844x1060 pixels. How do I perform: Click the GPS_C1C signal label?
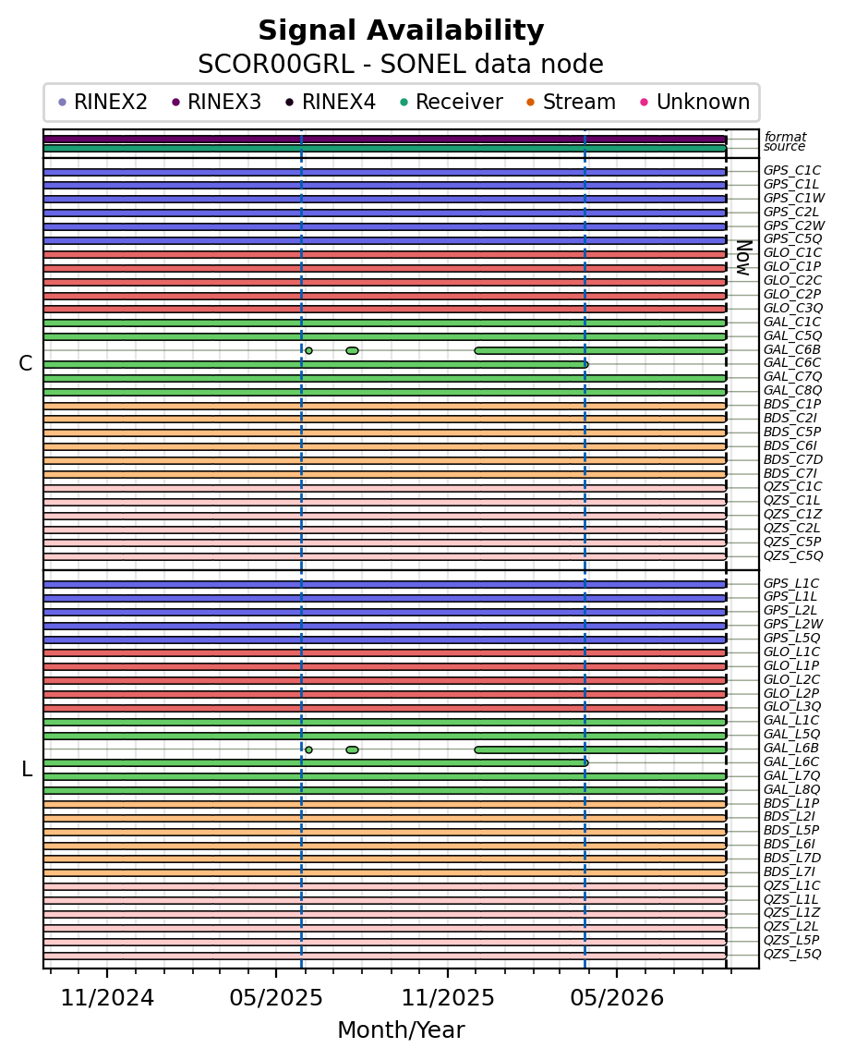pos(792,170)
